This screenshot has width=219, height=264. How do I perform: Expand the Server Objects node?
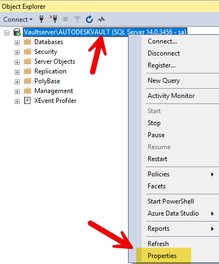(x=17, y=62)
